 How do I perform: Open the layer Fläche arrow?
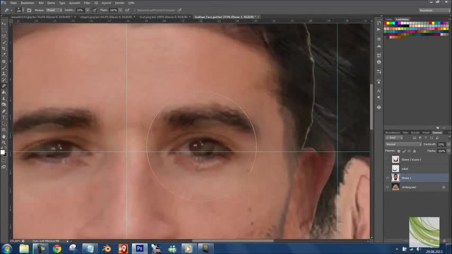(x=448, y=151)
